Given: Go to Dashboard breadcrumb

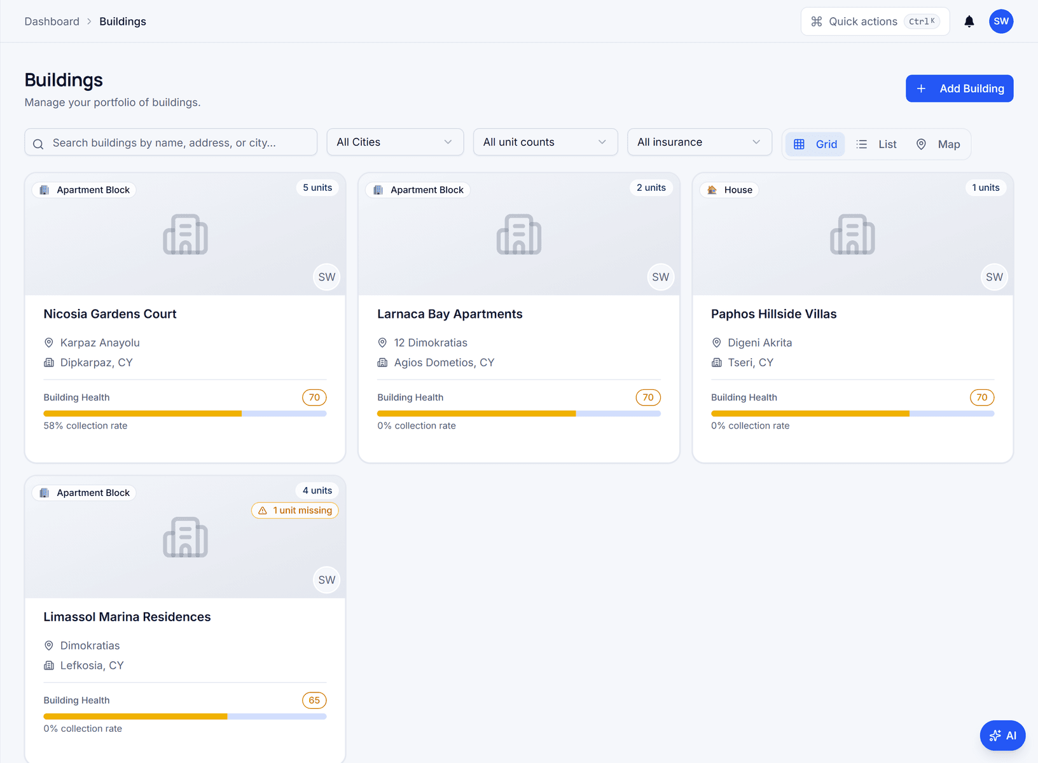Looking at the screenshot, I should 52,22.
